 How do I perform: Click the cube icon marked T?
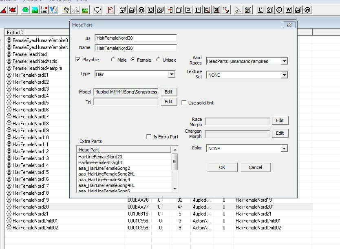(x=123, y=10)
